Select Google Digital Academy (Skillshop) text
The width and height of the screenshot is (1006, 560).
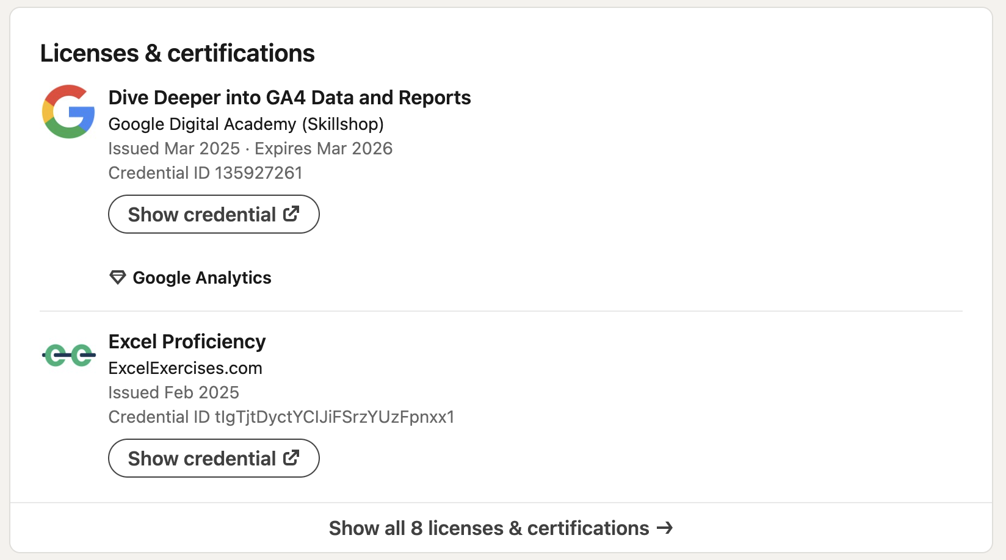(x=246, y=124)
